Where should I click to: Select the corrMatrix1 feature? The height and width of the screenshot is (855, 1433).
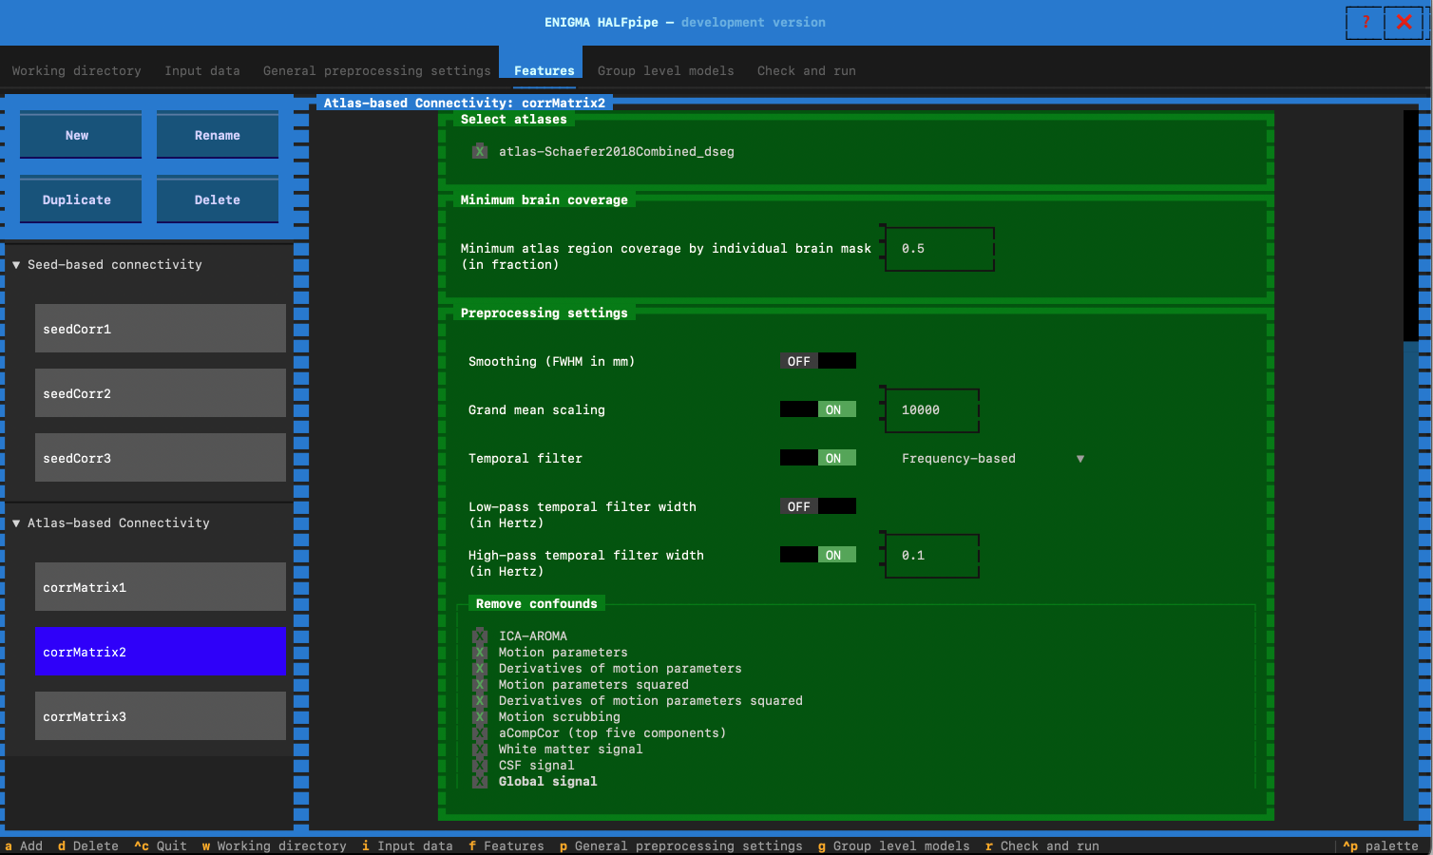click(x=161, y=587)
